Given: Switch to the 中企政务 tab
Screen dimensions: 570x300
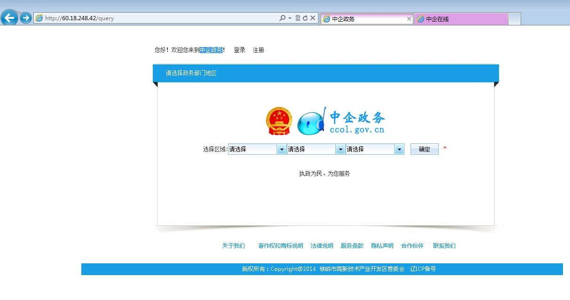Looking at the screenshot, I should click(x=367, y=19).
